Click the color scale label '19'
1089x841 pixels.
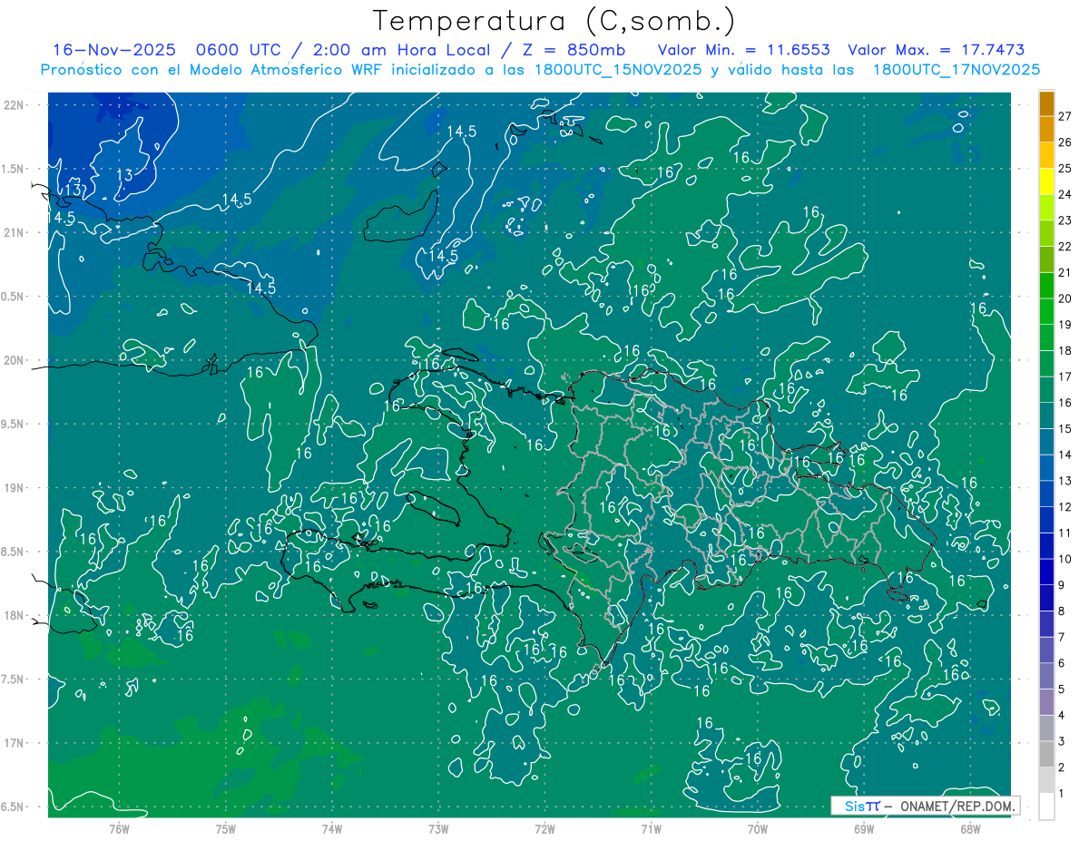point(1065,324)
